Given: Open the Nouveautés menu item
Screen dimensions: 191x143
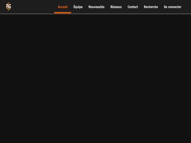Looking at the screenshot, I should pos(96,7).
